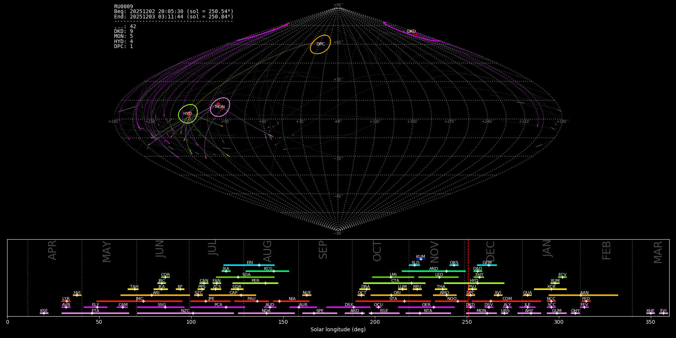Select the cyan GEM shower bar in timeline
676x338 pixels.
pos(487,265)
